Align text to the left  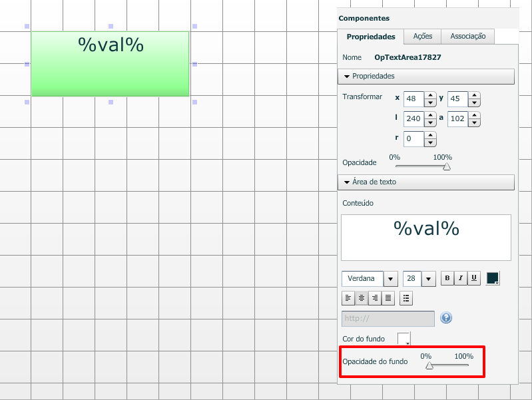coord(348,298)
